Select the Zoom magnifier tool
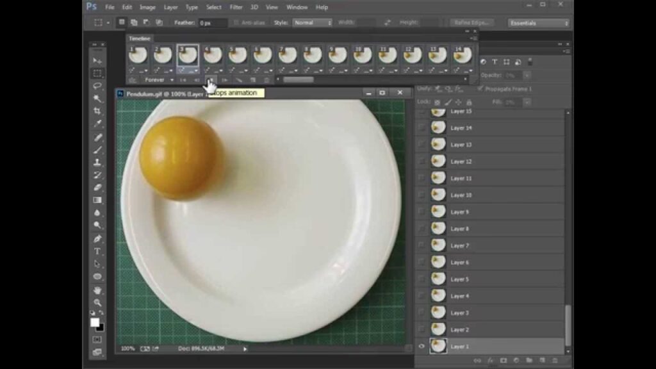Viewport: 656px width, 369px height. coord(97,302)
